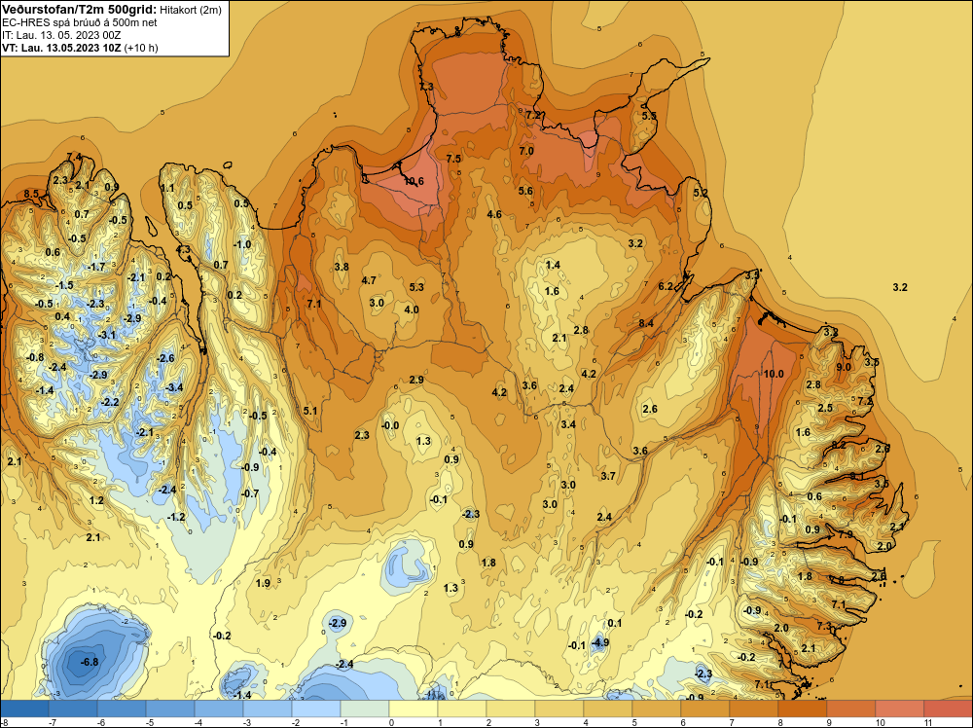
Task: Click the -4.9 temperature label
Action: (x=599, y=642)
